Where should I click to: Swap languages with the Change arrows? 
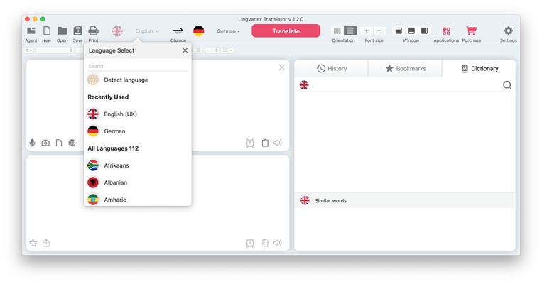tap(178, 31)
